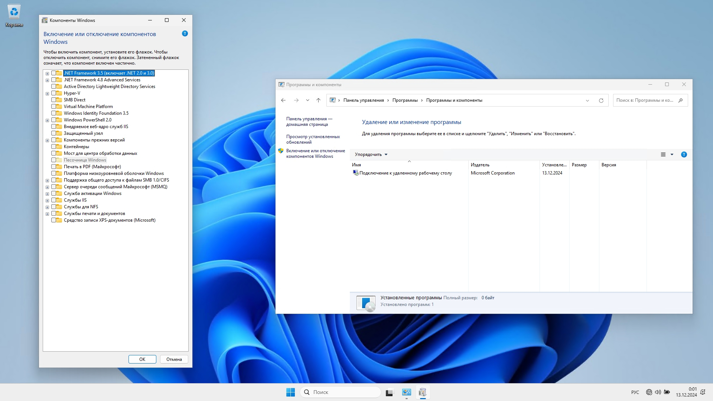Expand Поддержка общего доступа SMB 1.0/CIFS node

pos(47,180)
